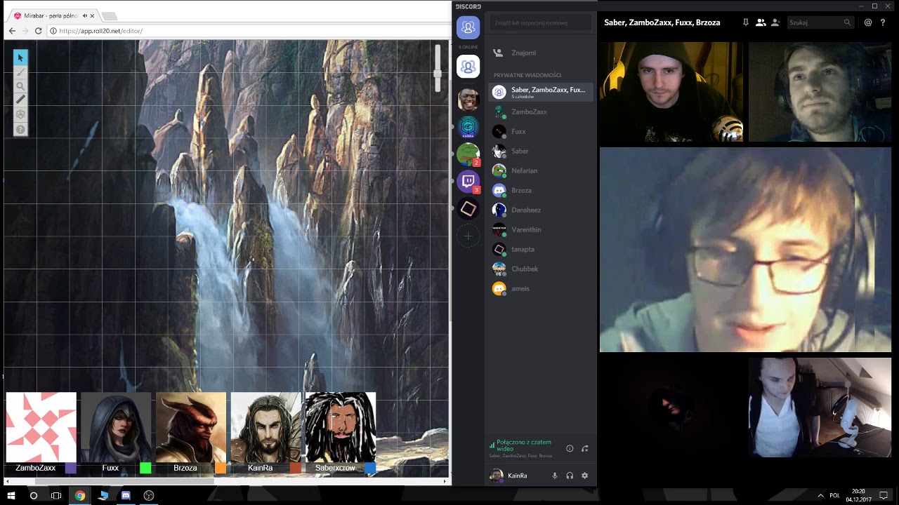Open the Znajomi friends list
The image size is (899, 505).
pyautogui.click(x=541, y=53)
